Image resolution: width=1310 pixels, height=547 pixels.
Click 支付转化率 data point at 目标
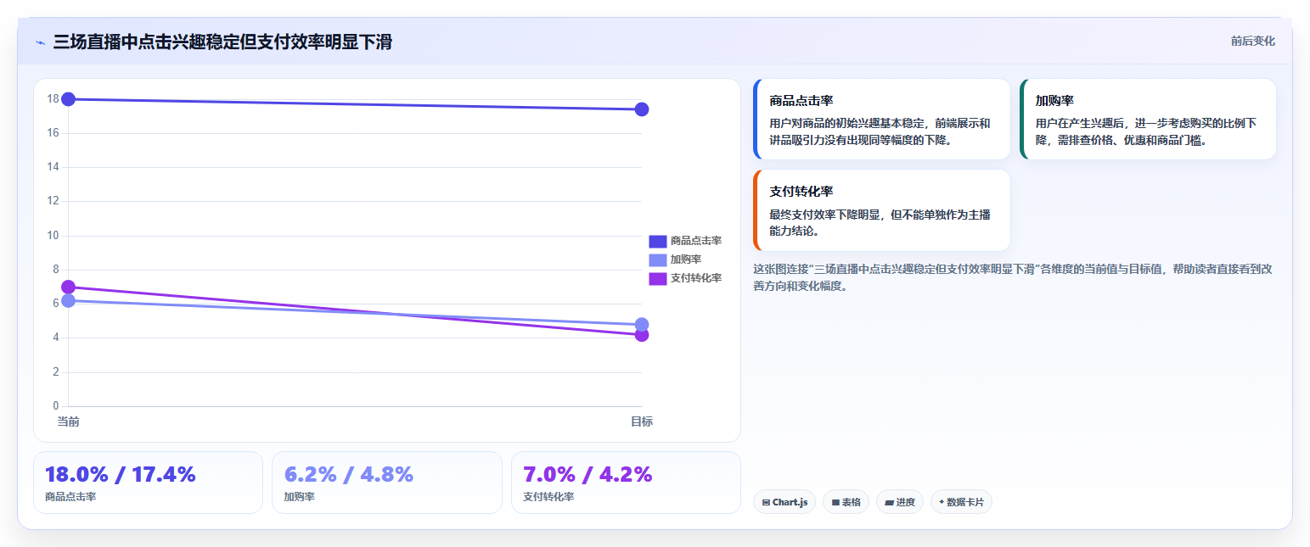(642, 335)
